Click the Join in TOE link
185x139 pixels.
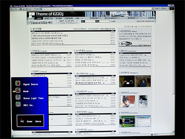click(x=140, y=21)
